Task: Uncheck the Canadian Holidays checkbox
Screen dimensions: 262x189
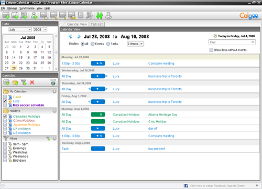Action: (x=5, y=116)
